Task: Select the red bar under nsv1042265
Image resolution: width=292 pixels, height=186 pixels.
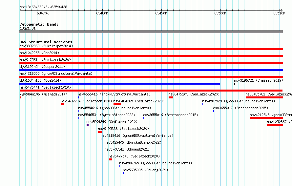Action: click(151, 56)
